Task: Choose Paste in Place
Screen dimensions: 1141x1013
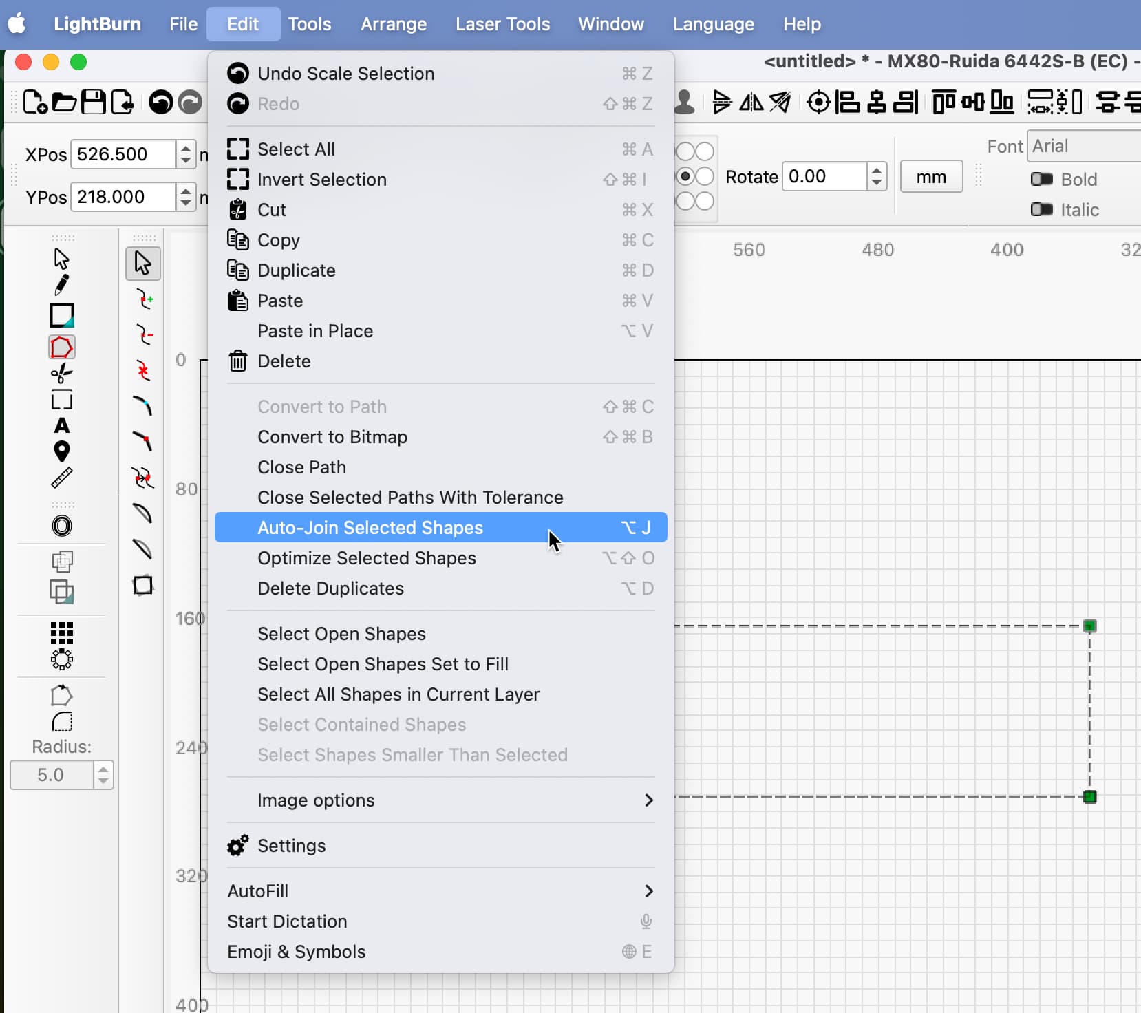Action: tap(440, 331)
